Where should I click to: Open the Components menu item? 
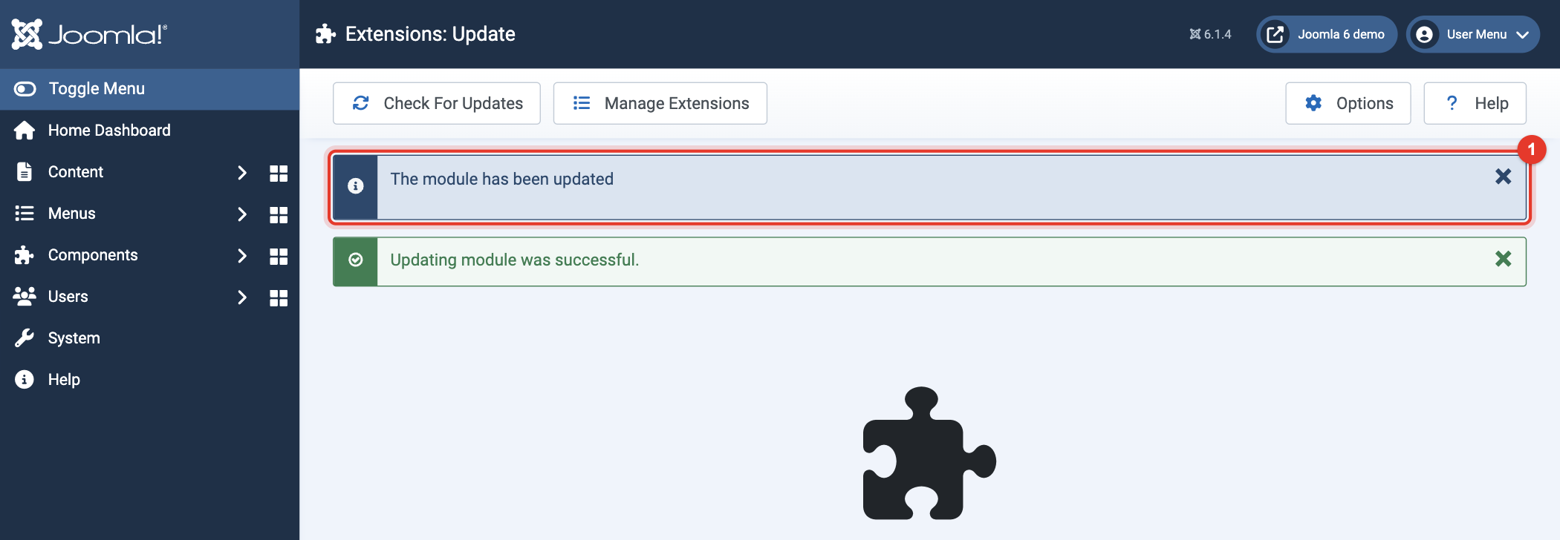coord(93,255)
